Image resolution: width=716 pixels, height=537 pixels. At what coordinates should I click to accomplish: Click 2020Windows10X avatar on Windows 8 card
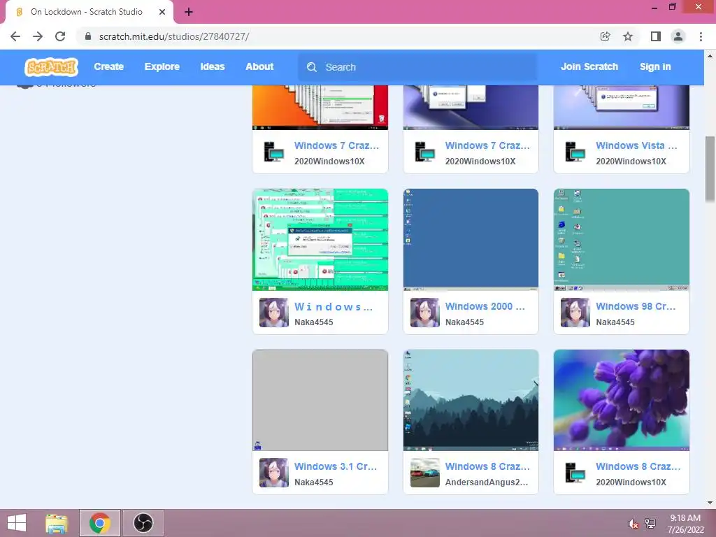coord(575,473)
